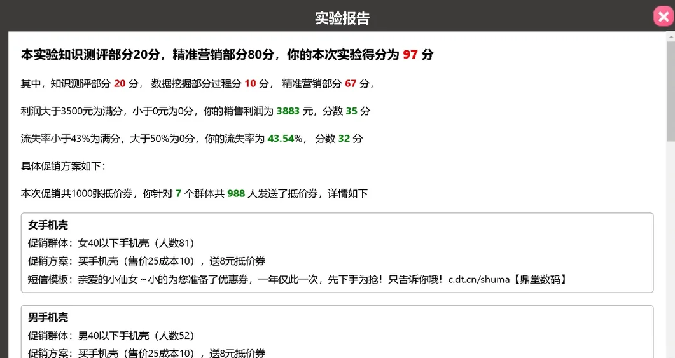
Task: Close the 实验报告 dialog with the pink X
Action: tap(664, 17)
